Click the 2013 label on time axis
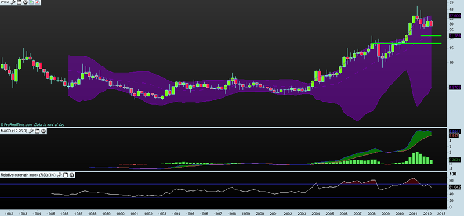This screenshot has height=216, width=464. (441, 213)
